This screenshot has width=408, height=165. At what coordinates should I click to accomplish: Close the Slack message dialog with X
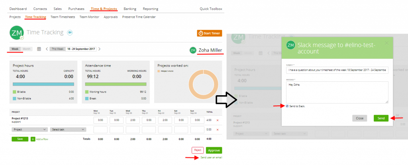point(386,43)
